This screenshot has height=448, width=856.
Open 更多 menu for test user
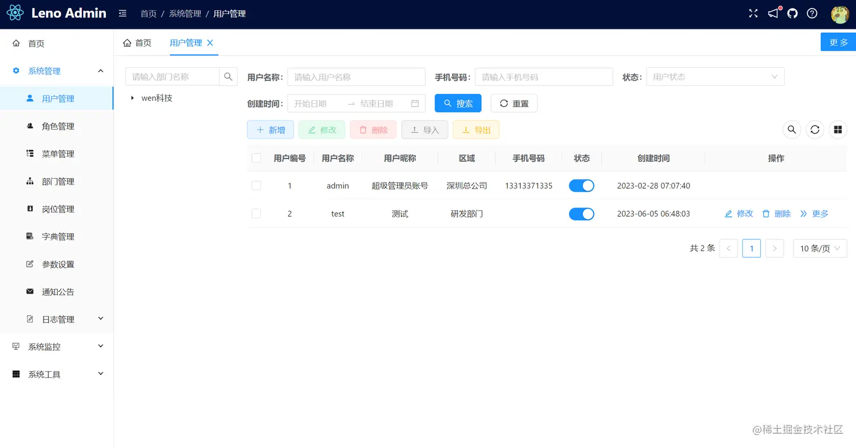pos(814,214)
